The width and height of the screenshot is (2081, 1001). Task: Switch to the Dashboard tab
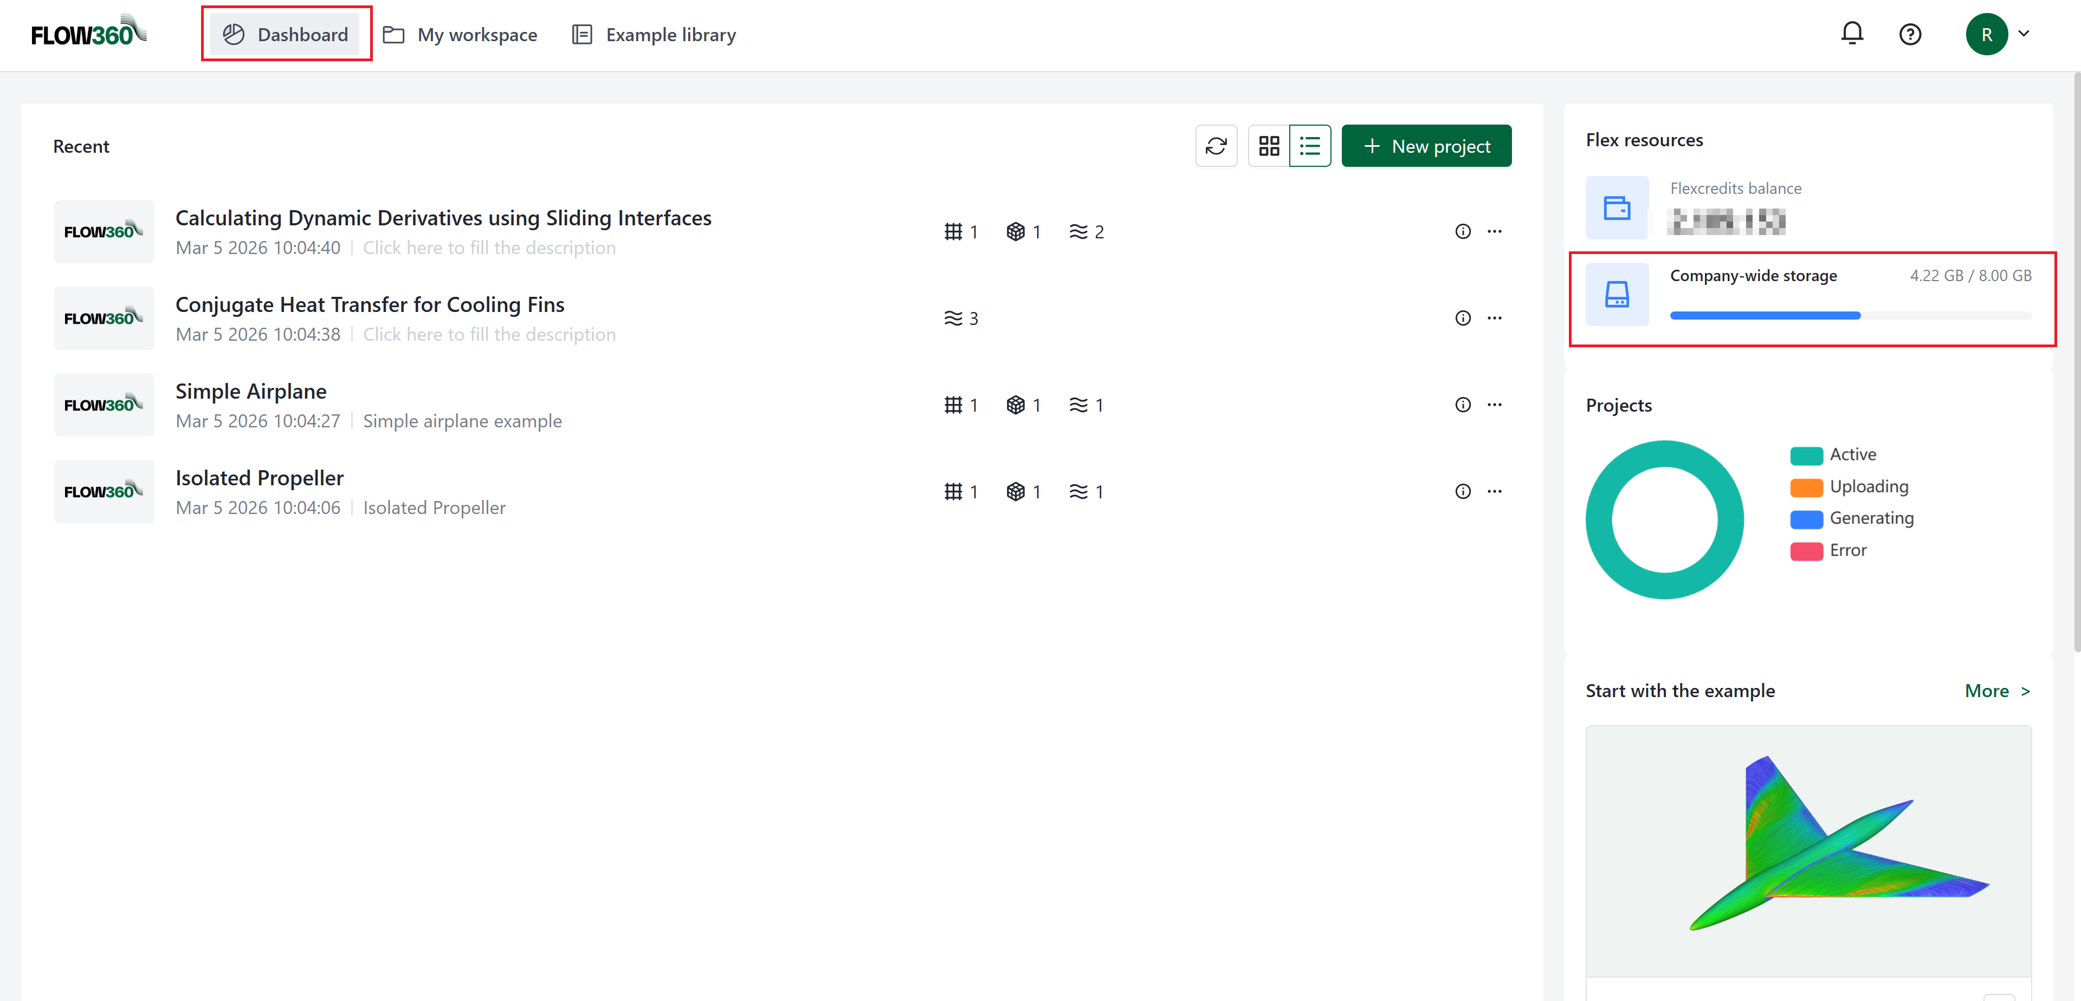click(x=286, y=34)
